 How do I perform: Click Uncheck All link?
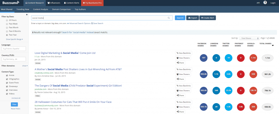16,98
